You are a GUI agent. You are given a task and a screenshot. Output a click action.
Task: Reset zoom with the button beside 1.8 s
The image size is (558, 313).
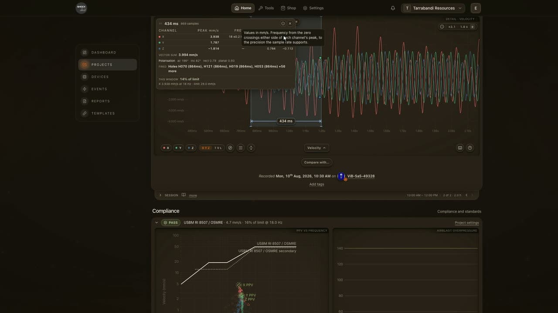click(472, 27)
